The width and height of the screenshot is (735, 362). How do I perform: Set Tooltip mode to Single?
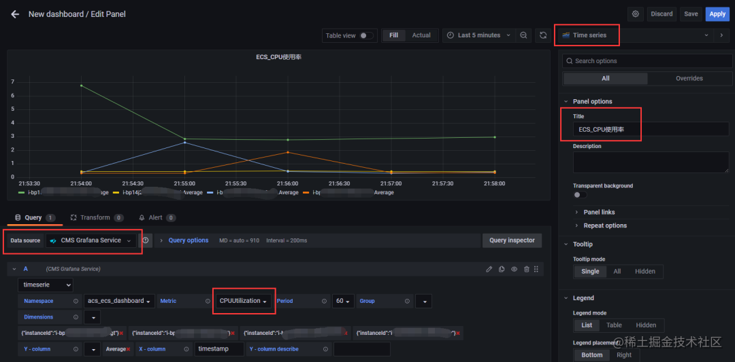pyautogui.click(x=590, y=271)
